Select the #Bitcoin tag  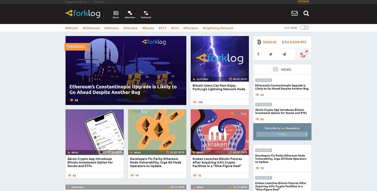coord(72,28)
